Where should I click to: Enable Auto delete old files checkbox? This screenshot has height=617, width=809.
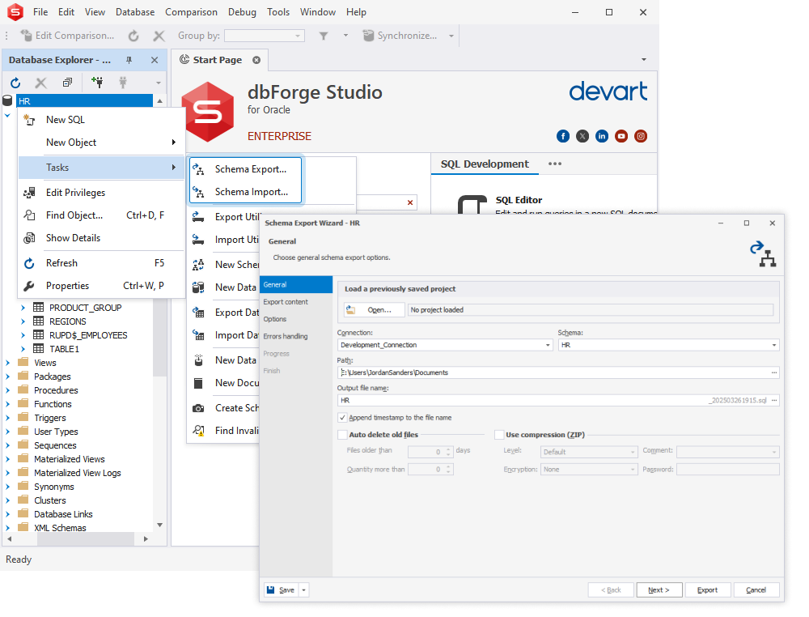(343, 435)
